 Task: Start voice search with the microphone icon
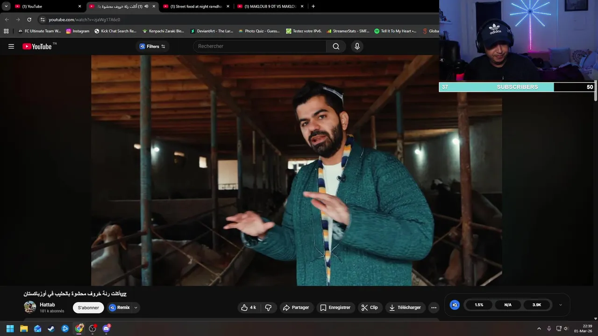pos(357,46)
